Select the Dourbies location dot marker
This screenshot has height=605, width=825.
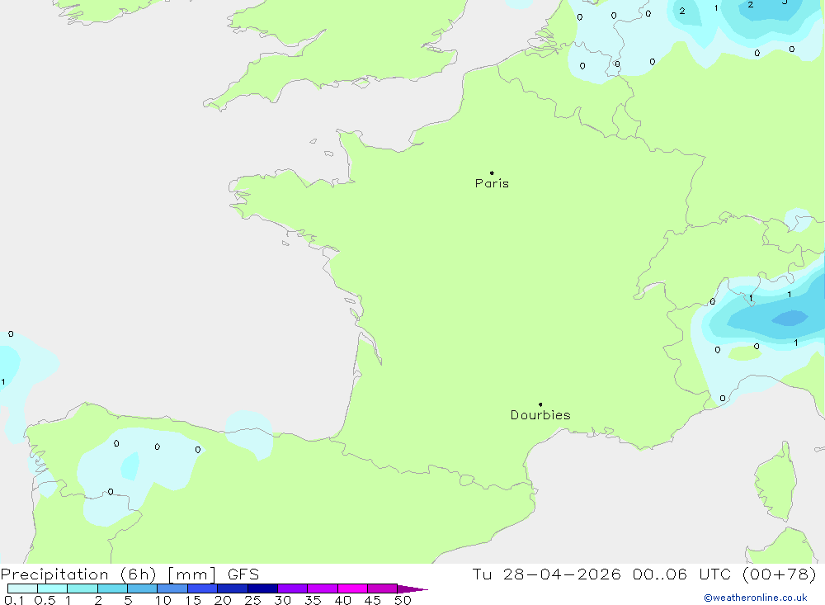click(x=540, y=404)
